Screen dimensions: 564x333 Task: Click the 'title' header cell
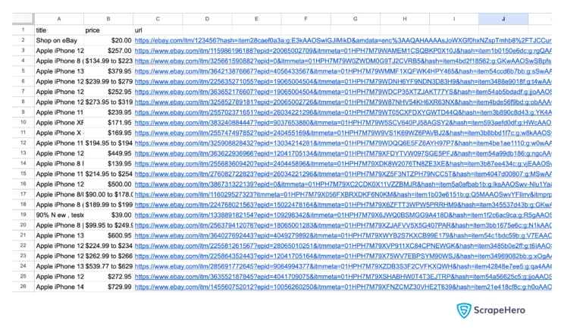tap(59, 30)
